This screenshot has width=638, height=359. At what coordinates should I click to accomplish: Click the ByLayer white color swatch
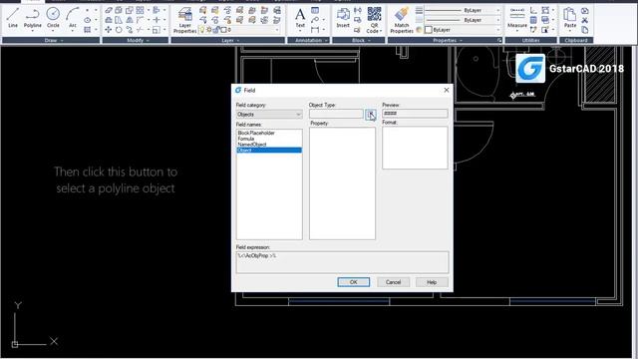(429, 30)
